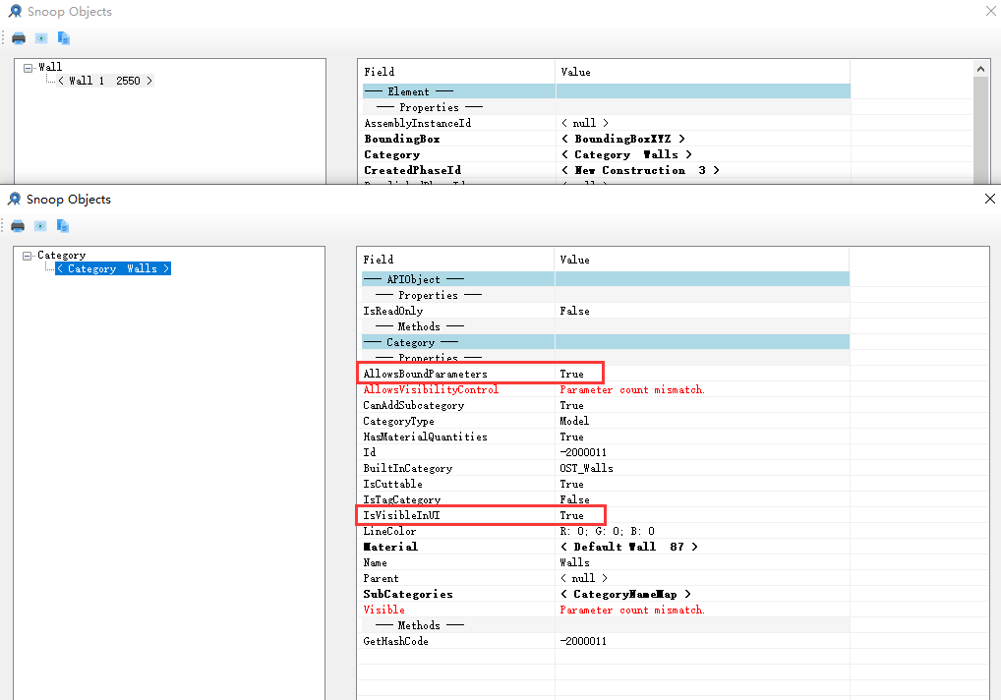Image resolution: width=1001 pixels, height=700 pixels.
Task: Click the print icon in front Snoop window
Action: pyautogui.click(x=18, y=226)
